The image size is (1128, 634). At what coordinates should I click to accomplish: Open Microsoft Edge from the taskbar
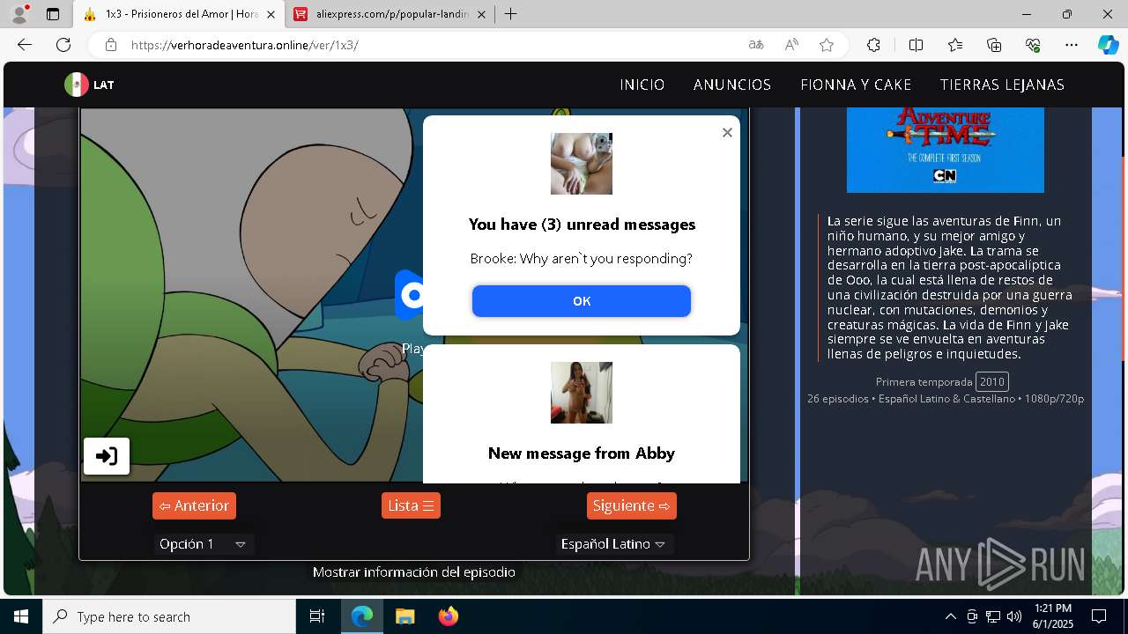tap(362, 616)
